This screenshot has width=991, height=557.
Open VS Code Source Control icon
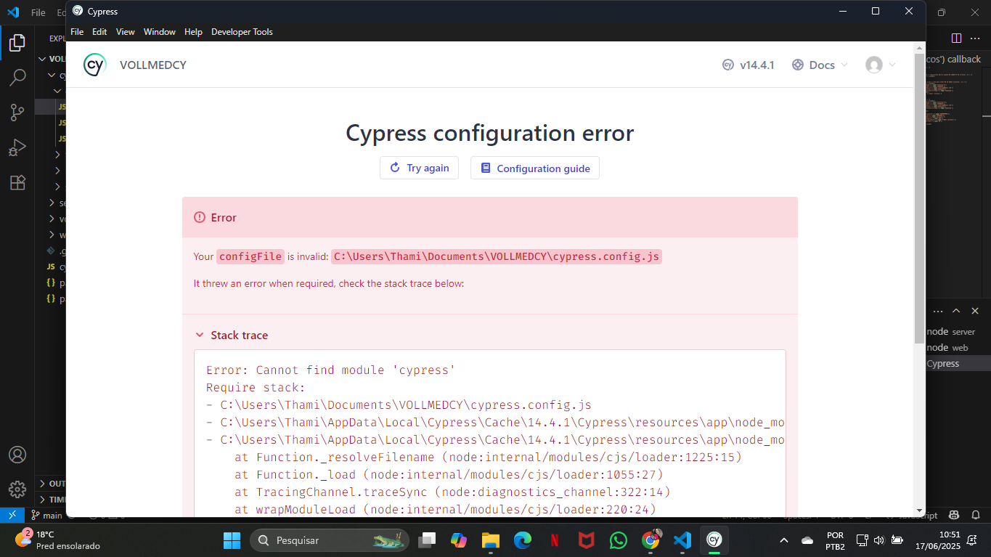coord(17,113)
